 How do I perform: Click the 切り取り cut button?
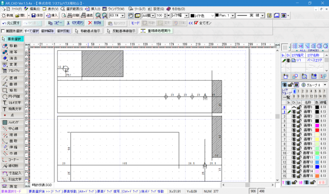[75, 23]
